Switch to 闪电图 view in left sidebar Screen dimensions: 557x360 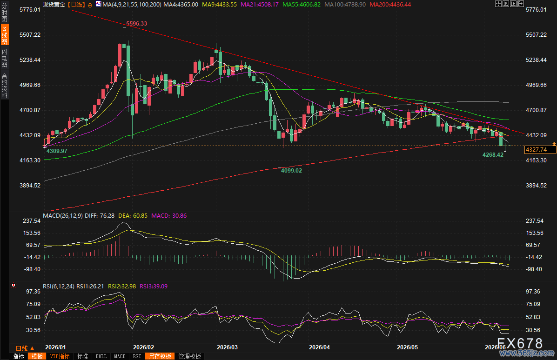(x=4, y=58)
